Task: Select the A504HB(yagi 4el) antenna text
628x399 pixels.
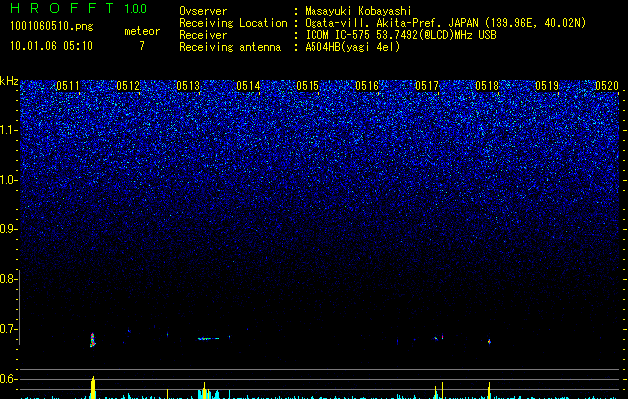Action: (x=352, y=47)
